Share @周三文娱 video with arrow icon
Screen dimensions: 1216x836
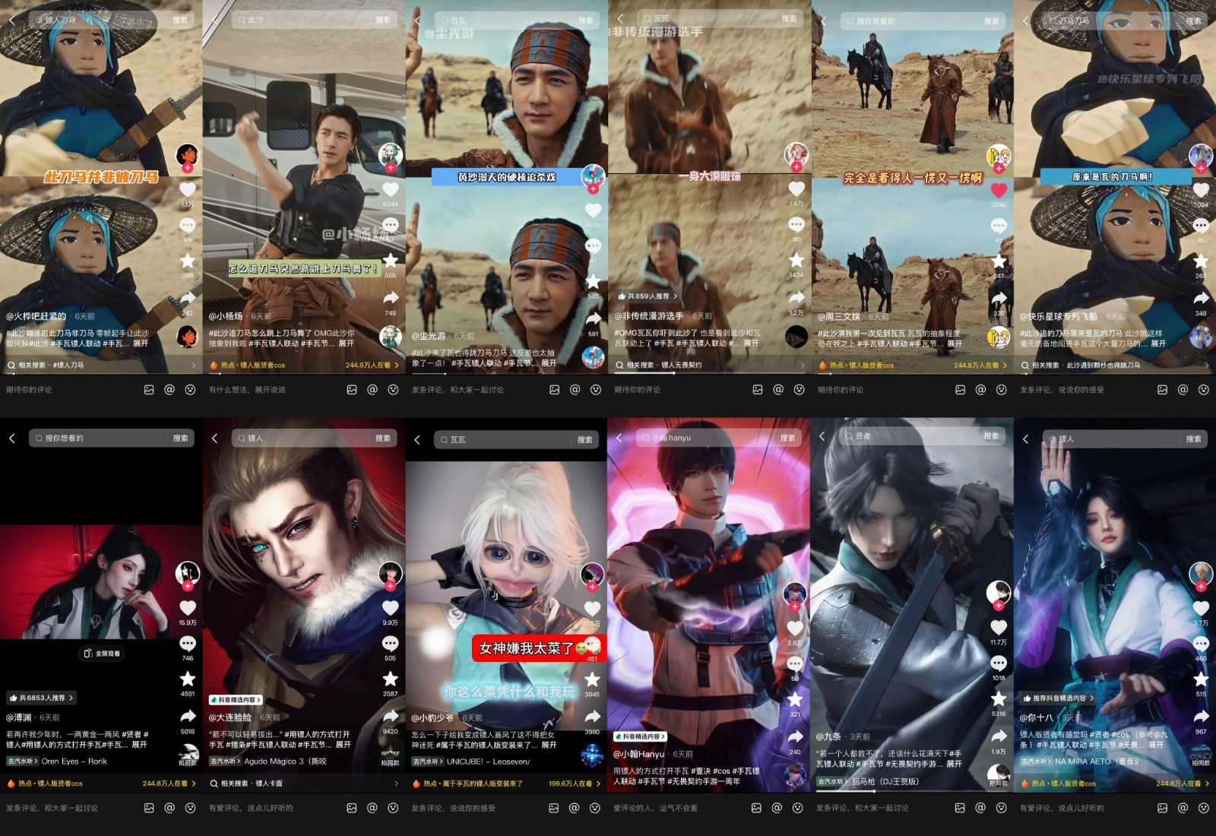coord(999,298)
